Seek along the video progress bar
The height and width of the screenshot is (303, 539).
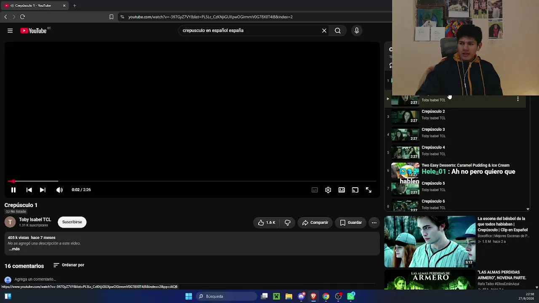pyautogui.click(x=192, y=181)
